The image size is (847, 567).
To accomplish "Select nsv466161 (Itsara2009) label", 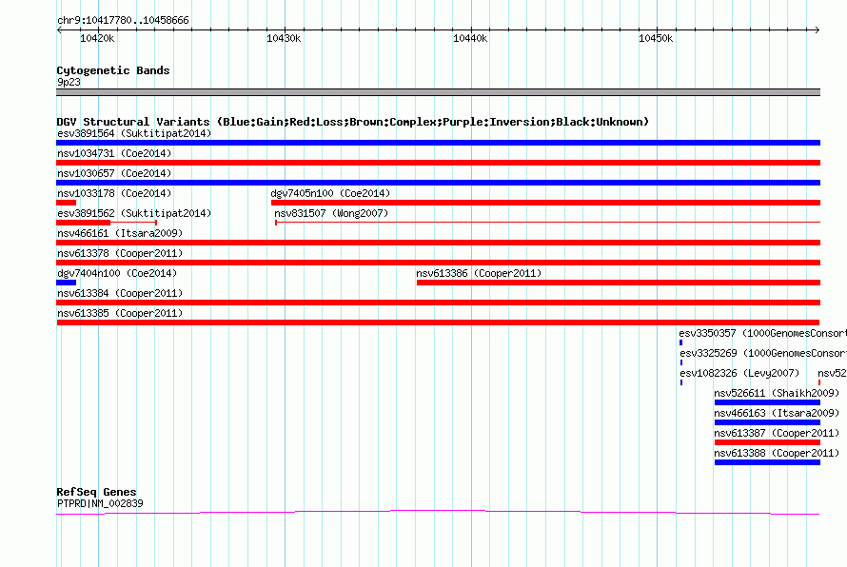I will 120,233.
